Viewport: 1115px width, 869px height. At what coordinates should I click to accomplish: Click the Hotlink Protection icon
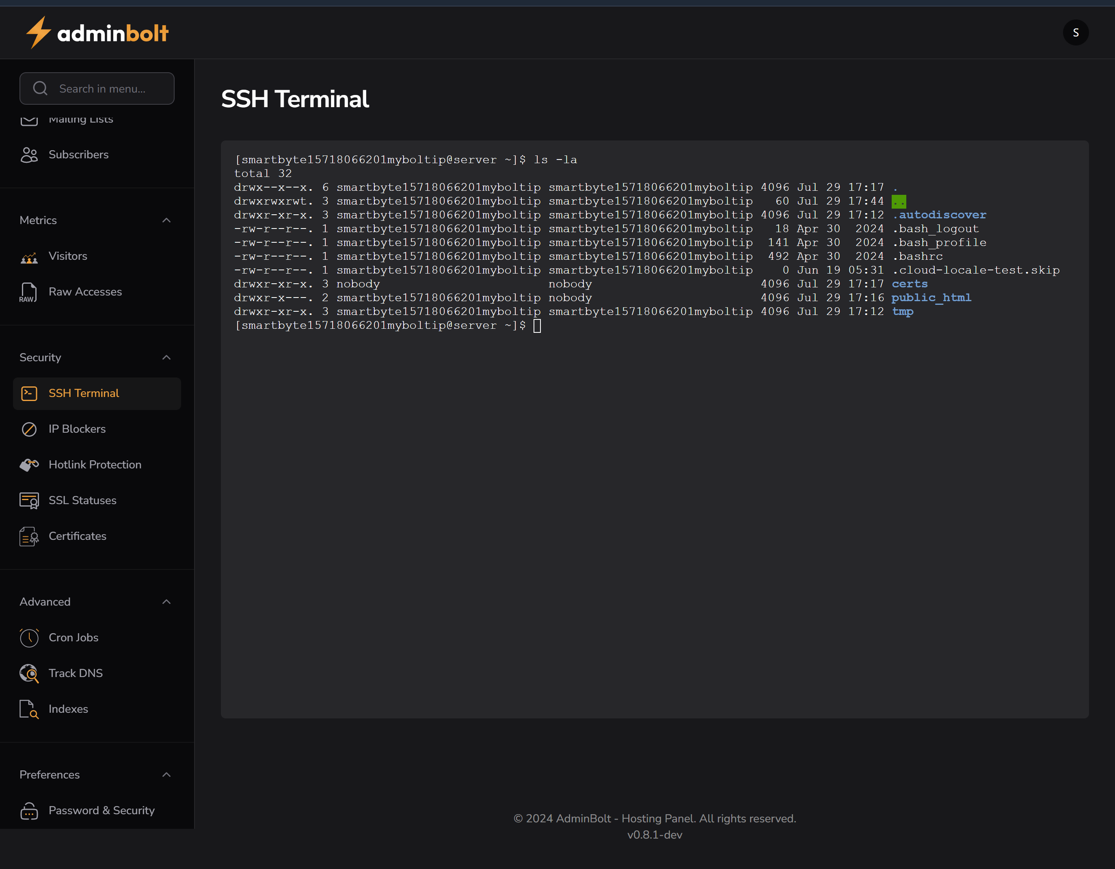pyautogui.click(x=29, y=465)
